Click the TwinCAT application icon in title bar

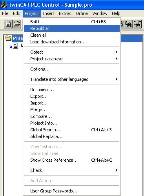[x=4, y=5]
